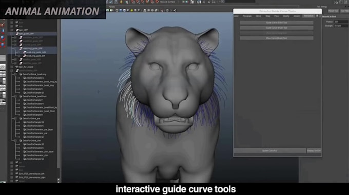This screenshot has width=349, height=195.
Task: Select ZelosFurSampler13 node
Action: point(35,144)
